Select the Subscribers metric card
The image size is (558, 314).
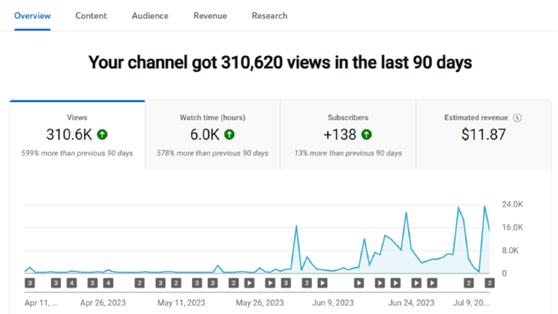pyautogui.click(x=348, y=135)
